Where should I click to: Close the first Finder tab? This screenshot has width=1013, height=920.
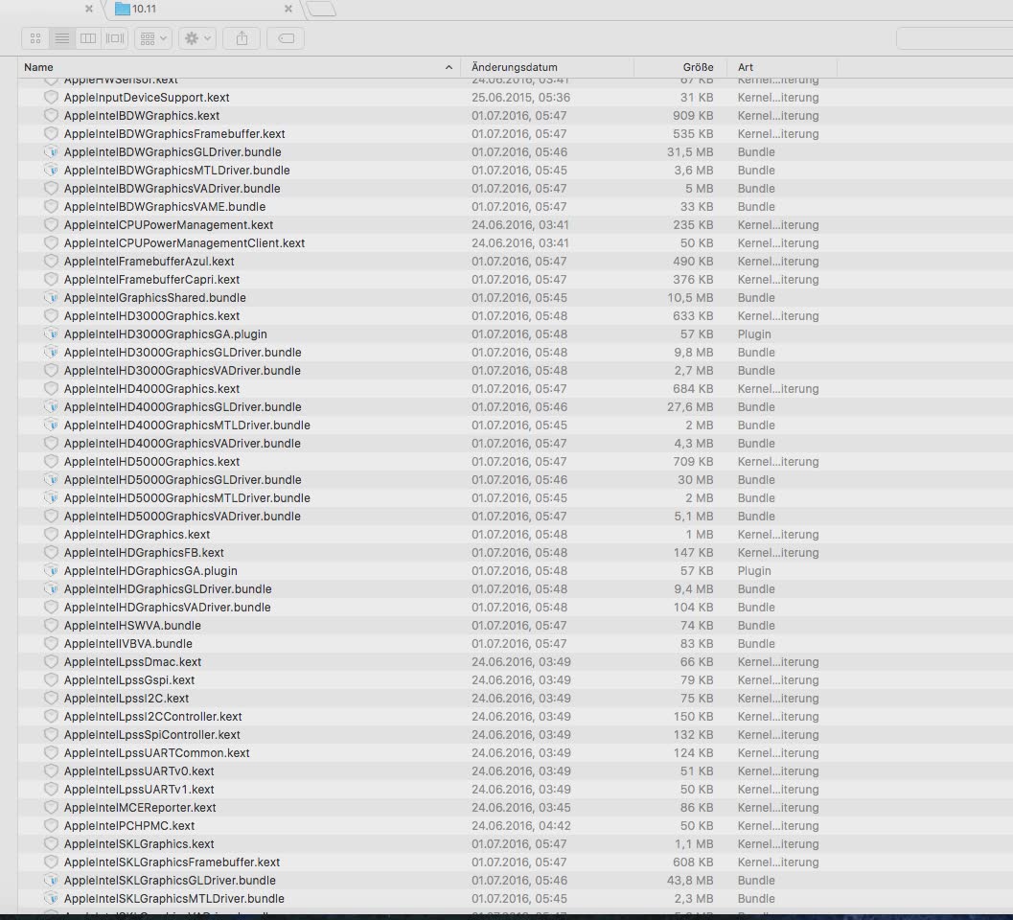pyautogui.click(x=89, y=9)
